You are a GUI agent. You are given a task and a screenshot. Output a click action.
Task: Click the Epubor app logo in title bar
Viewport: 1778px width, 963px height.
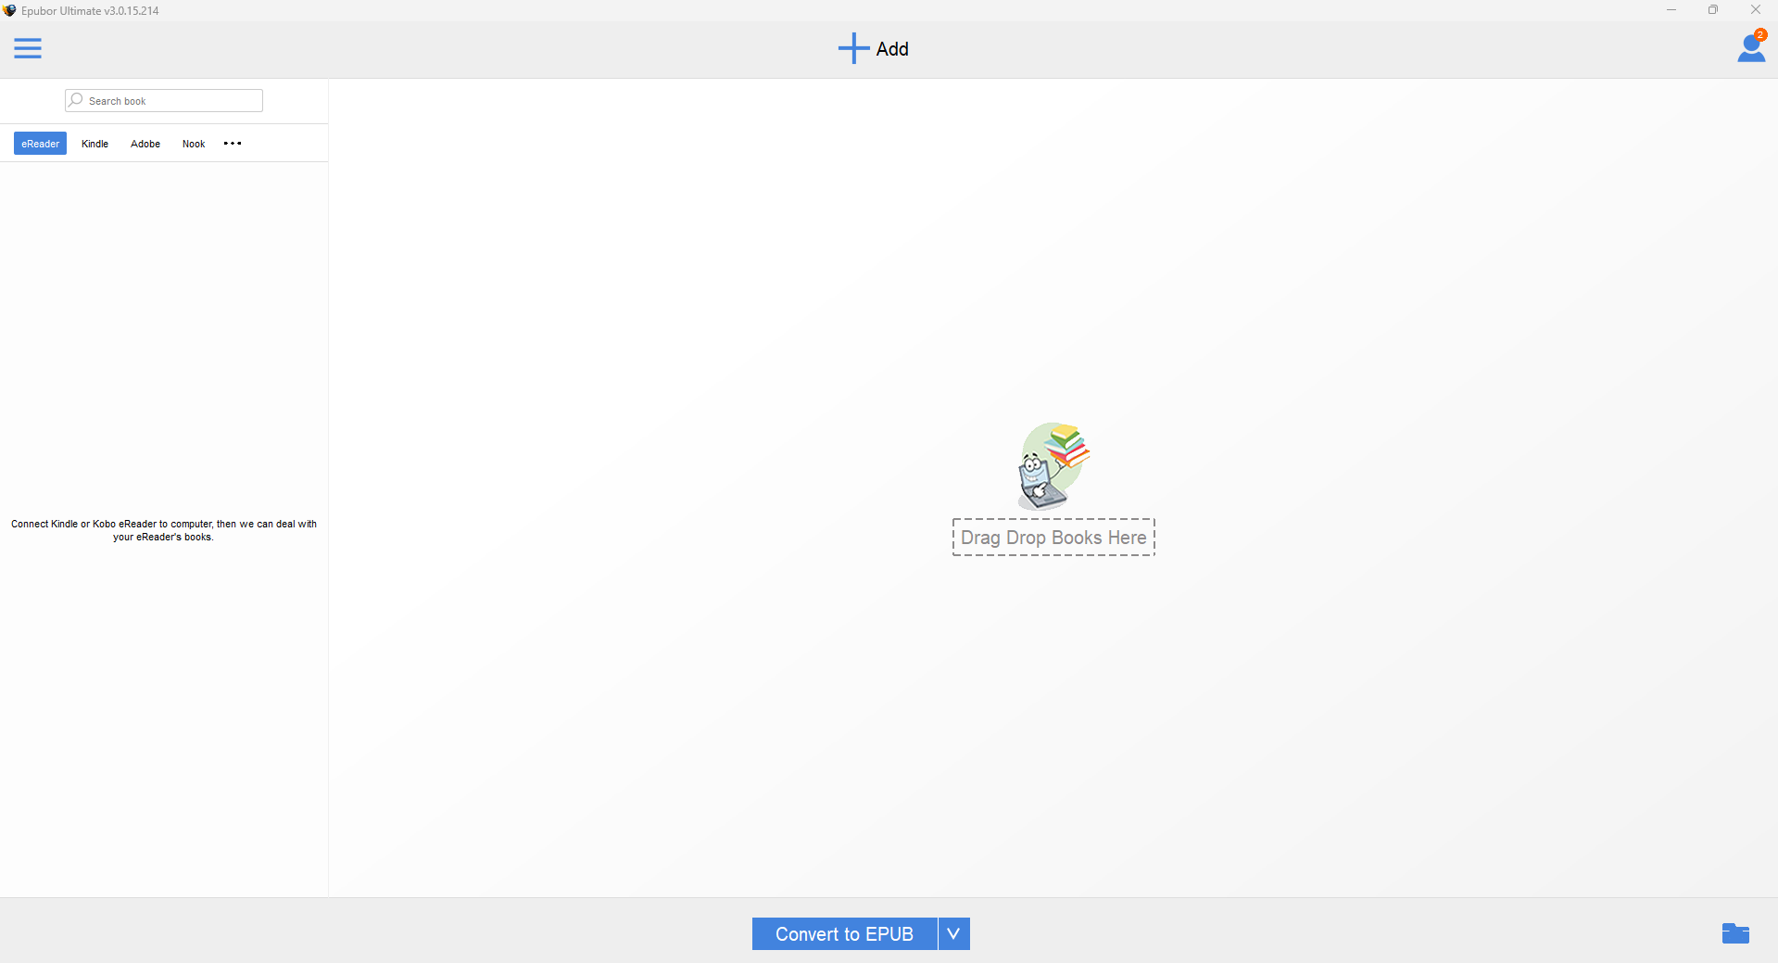[10, 10]
